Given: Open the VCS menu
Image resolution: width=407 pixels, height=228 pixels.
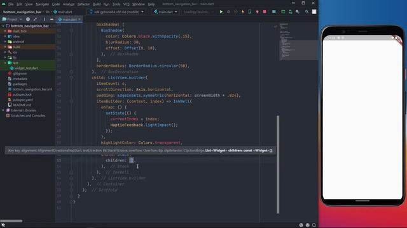Looking at the screenshot, I should [127, 4].
